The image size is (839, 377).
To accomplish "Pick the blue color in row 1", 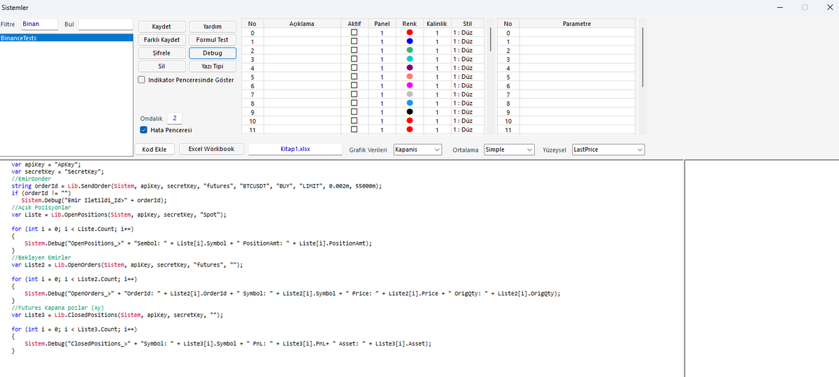I will coord(410,41).
